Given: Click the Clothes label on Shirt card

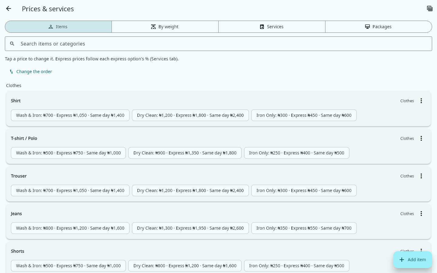Looking at the screenshot, I should (x=407, y=101).
